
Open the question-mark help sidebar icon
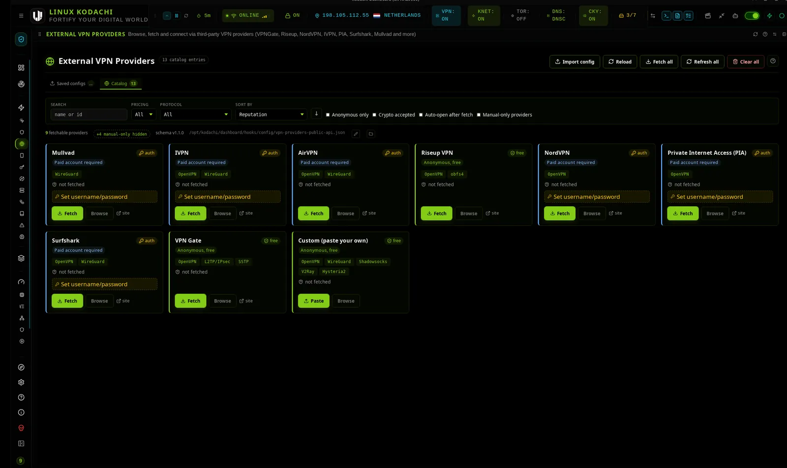coord(21,398)
